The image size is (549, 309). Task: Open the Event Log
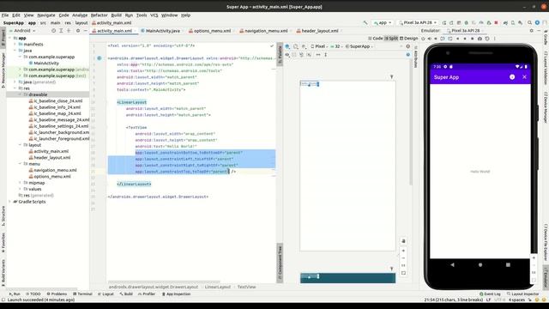click(x=490, y=294)
